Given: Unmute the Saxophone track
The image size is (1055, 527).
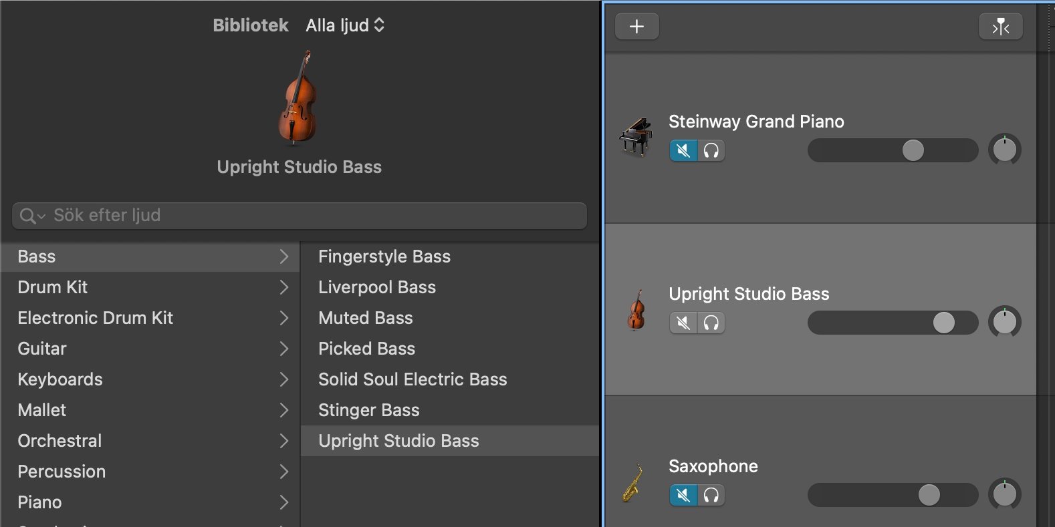Looking at the screenshot, I should point(683,496).
